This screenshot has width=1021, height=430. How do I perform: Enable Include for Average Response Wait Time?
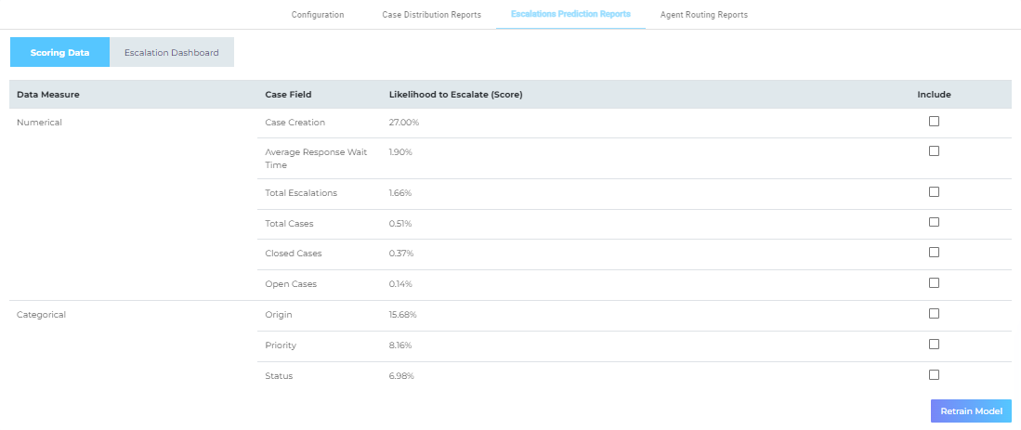pos(934,150)
